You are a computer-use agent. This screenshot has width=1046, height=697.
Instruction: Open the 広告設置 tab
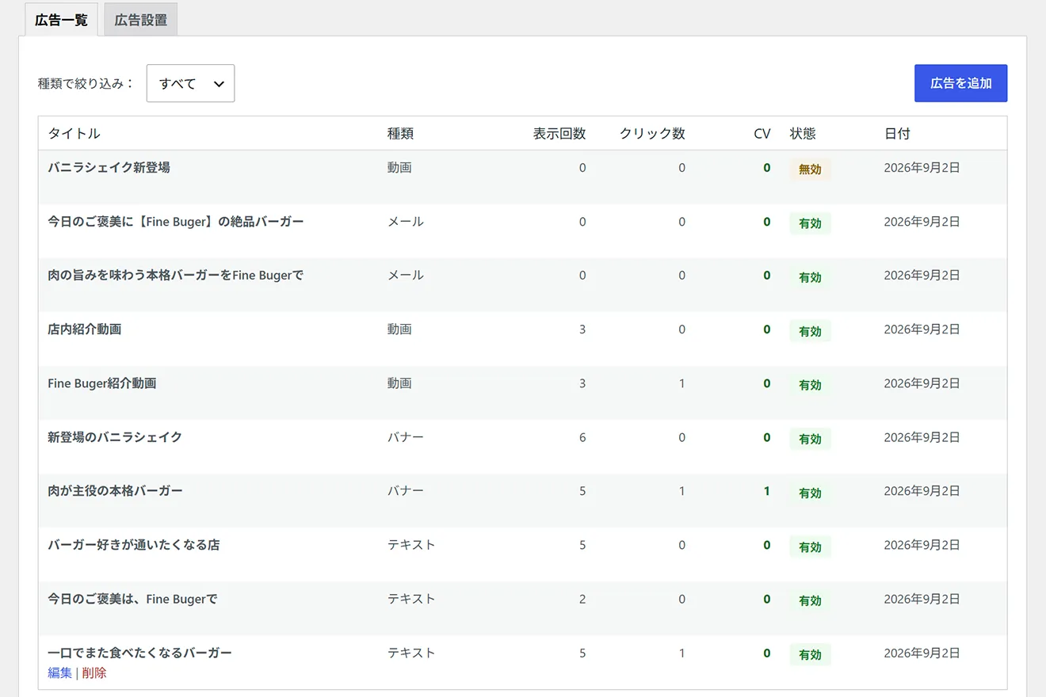[x=140, y=20]
